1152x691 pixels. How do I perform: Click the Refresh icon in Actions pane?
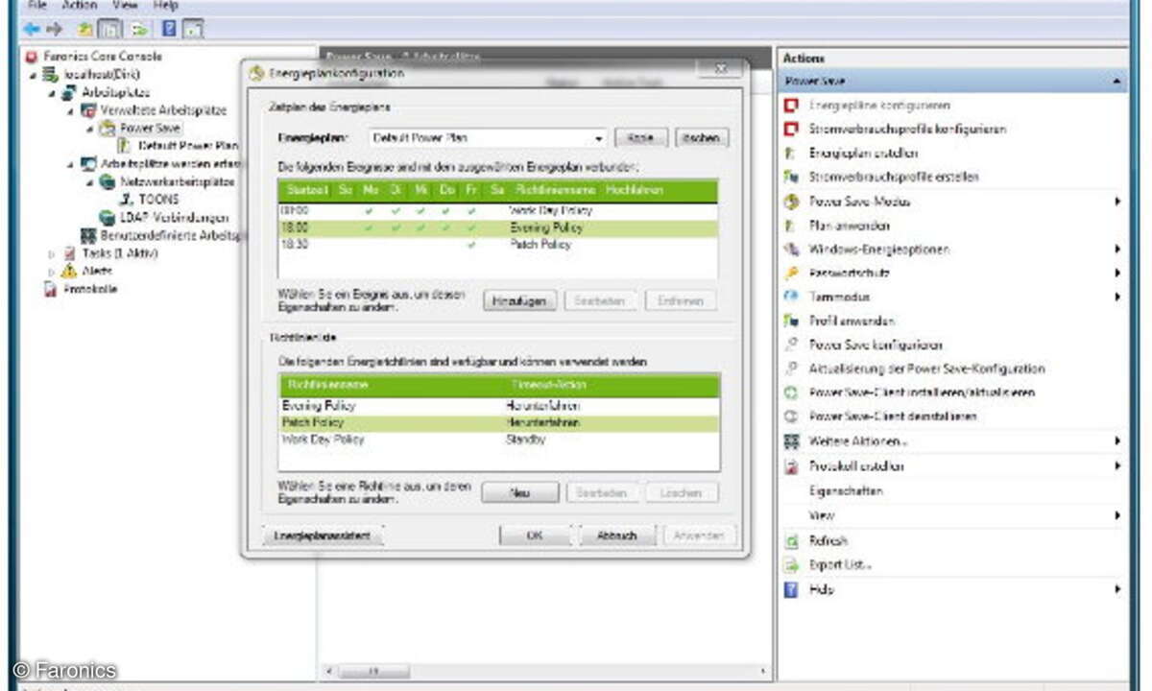click(792, 541)
